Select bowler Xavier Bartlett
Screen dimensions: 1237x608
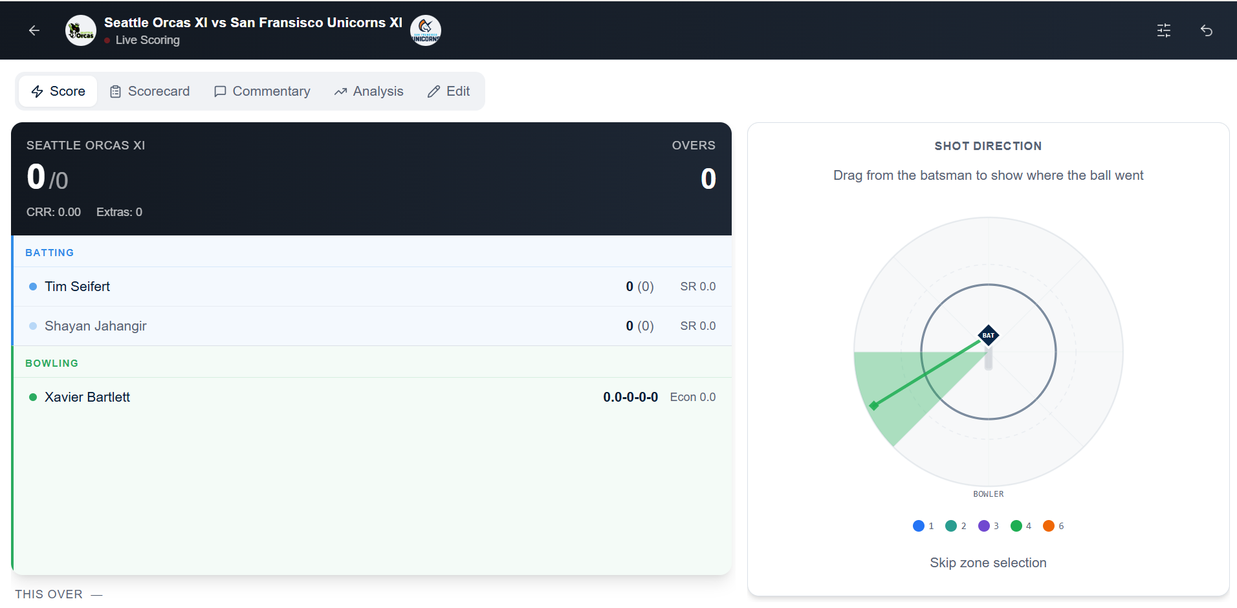(x=372, y=397)
